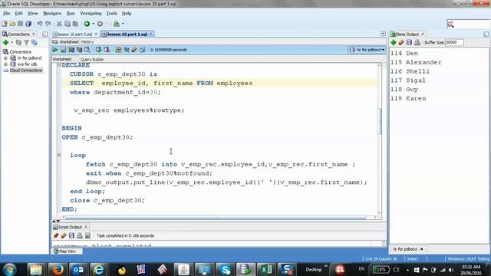Image resolution: width=491 pixels, height=276 pixels.
Task: Click the Save All icon in main toolbar
Action: coord(28,24)
